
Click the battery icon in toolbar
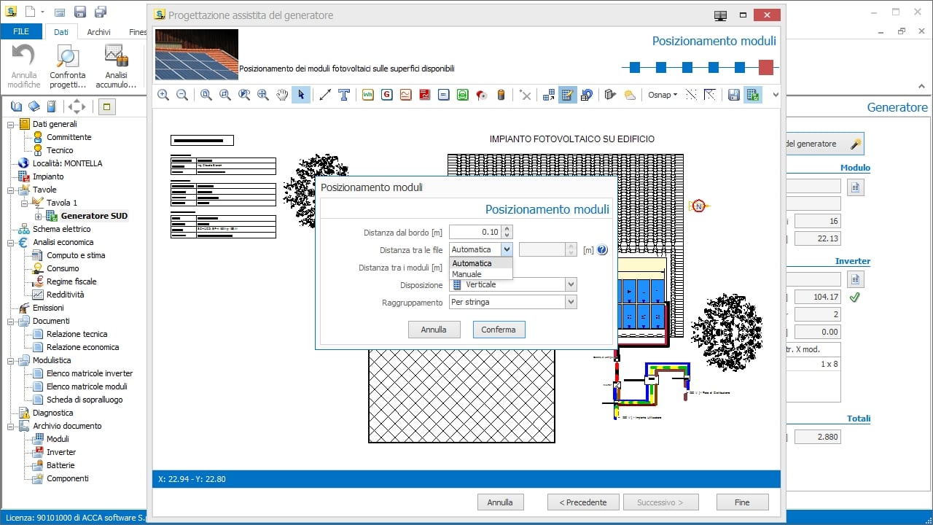pyautogui.click(x=501, y=95)
